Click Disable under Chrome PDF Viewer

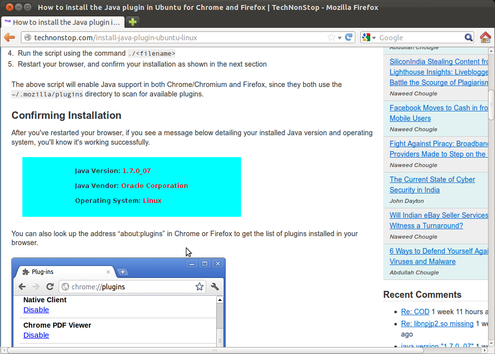point(36,335)
